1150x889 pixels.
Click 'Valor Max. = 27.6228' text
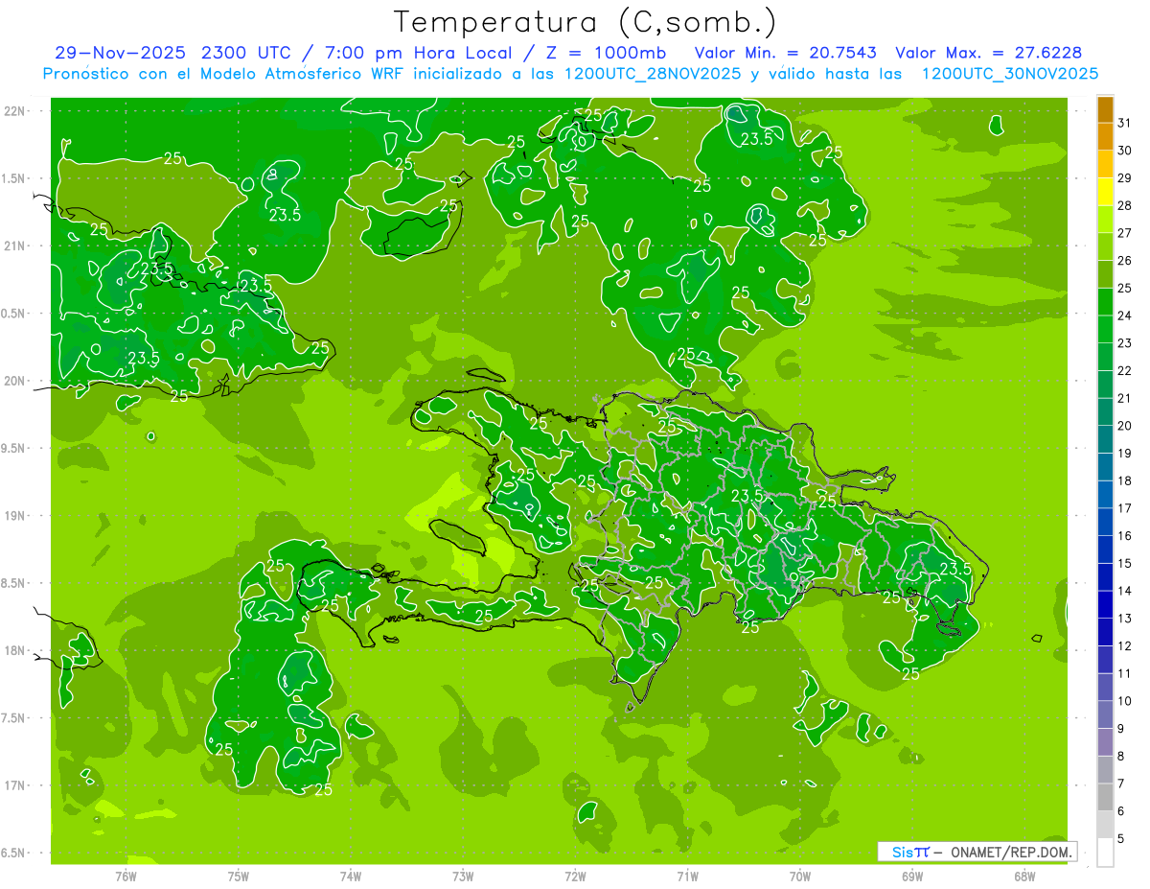(989, 53)
